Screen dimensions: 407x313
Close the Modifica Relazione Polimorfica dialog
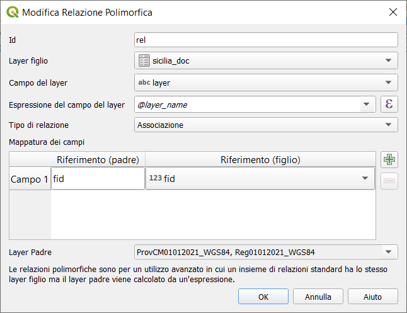pyautogui.click(x=393, y=12)
